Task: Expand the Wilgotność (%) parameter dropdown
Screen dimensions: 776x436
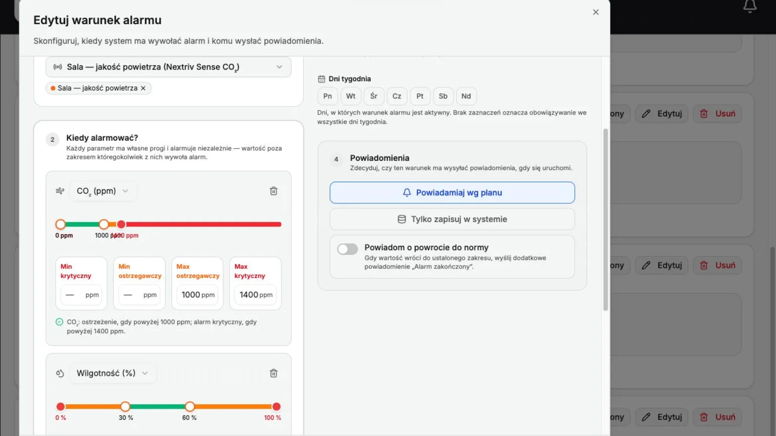Action: click(x=113, y=373)
